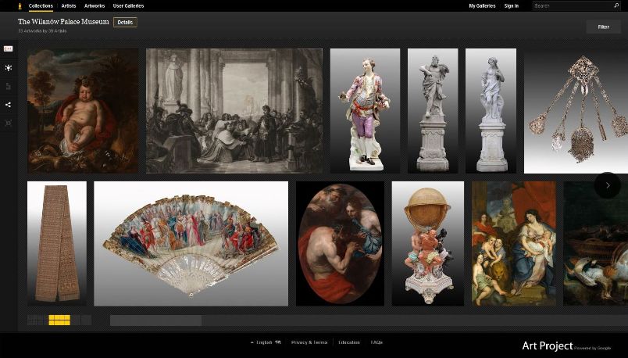Open the mother with children painting thumbnail
The height and width of the screenshot is (358, 628).
click(x=514, y=244)
